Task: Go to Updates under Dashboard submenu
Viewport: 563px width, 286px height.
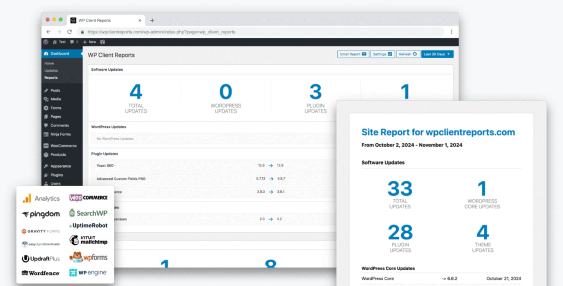Action: (51, 70)
